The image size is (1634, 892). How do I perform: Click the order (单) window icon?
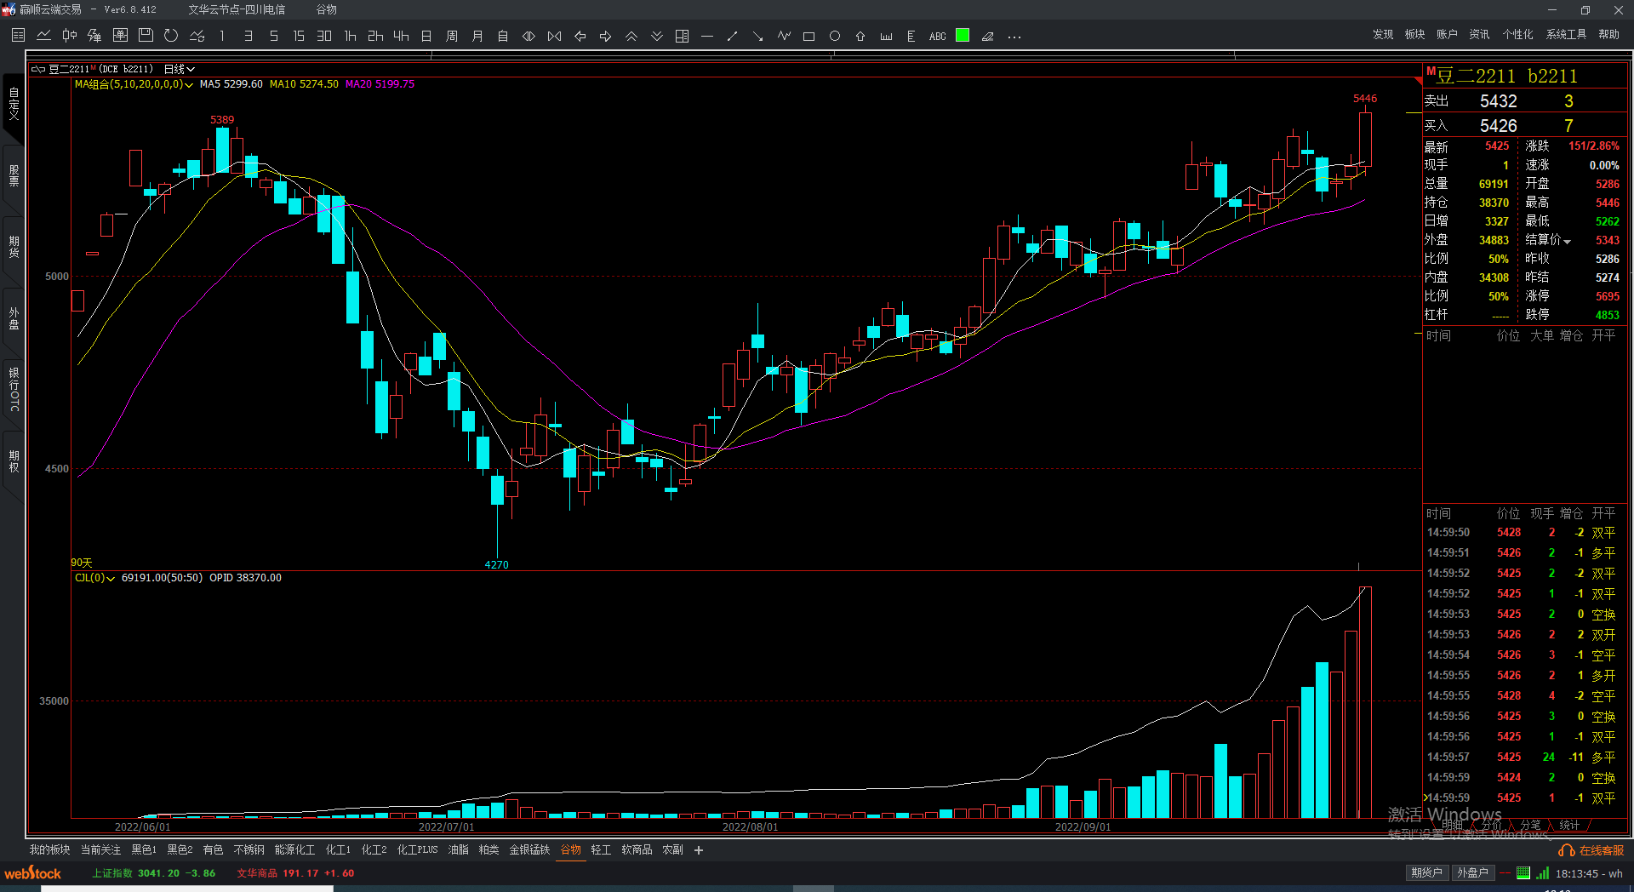click(120, 36)
